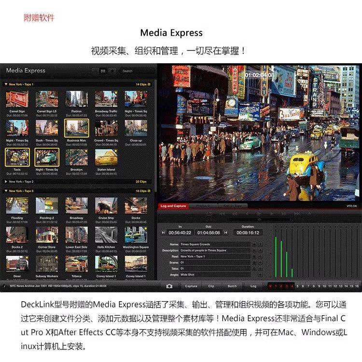Click the VTR OK status text
Screen dimensions: 362x362
pos(351,206)
